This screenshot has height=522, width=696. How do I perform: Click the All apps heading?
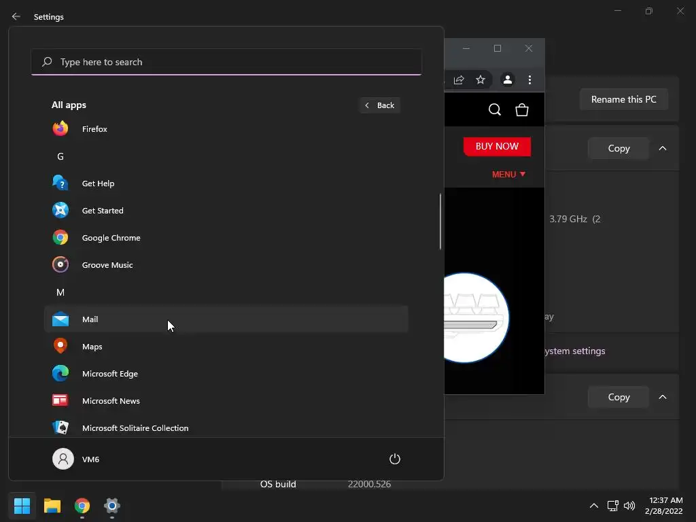[69, 105]
